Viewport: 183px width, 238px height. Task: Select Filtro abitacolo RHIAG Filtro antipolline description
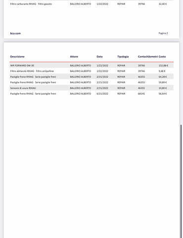pyautogui.click(x=32, y=71)
